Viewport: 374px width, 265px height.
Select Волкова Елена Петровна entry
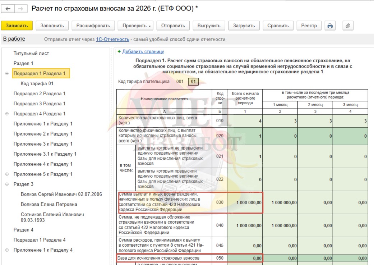click(49, 204)
